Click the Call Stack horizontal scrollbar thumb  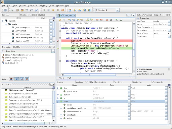tap(24, 123)
